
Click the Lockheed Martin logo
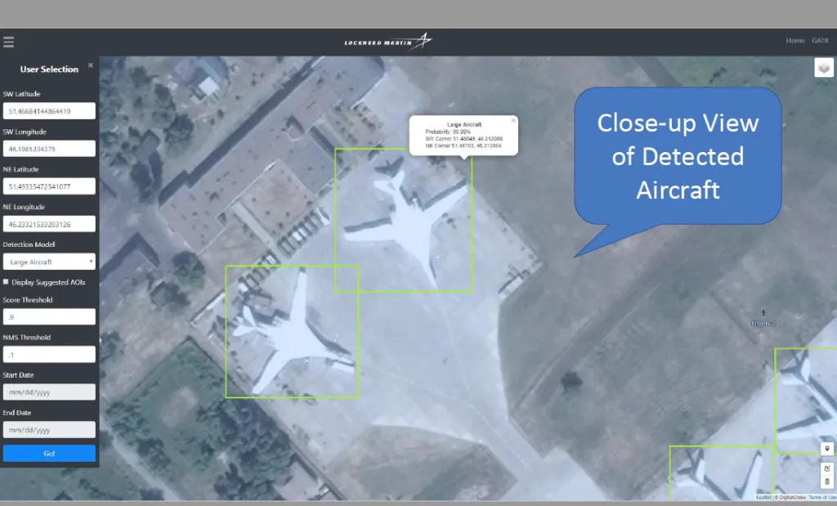388,42
